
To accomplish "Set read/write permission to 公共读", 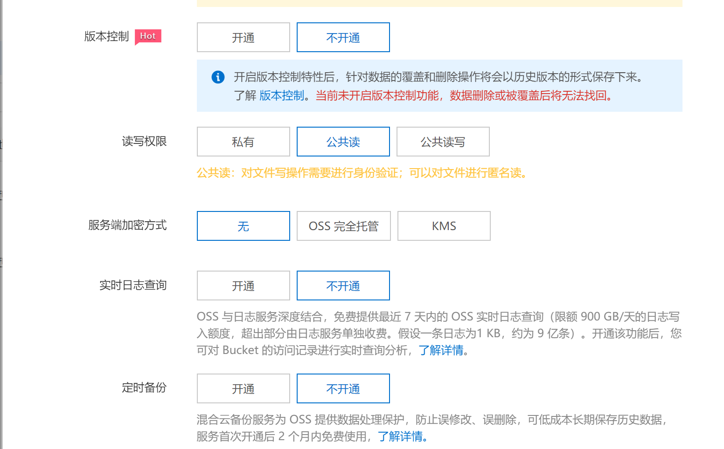I will pos(343,142).
